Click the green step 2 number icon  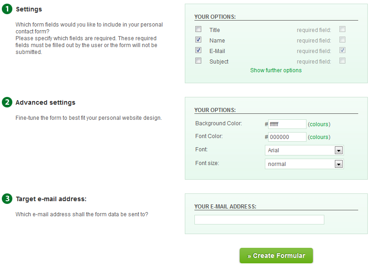[x=7, y=102]
